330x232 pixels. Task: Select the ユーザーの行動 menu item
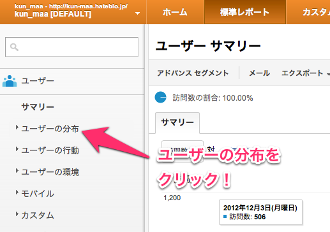(x=50, y=150)
